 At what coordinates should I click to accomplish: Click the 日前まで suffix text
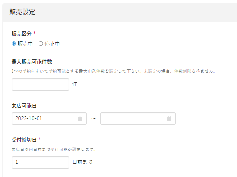coord(82,162)
